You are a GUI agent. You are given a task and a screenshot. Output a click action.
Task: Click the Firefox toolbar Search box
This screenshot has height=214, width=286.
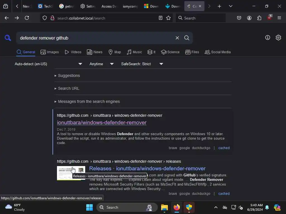click(201, 18)
